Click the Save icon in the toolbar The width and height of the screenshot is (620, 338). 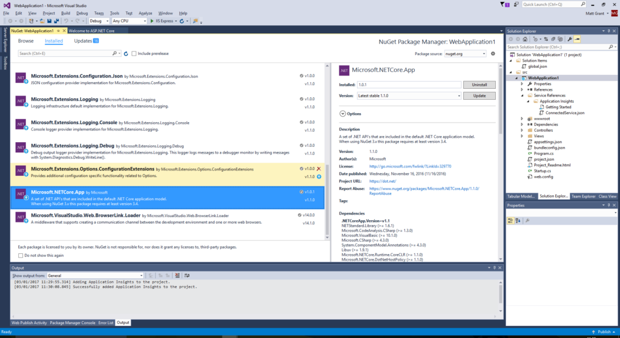tap(50, 21)
